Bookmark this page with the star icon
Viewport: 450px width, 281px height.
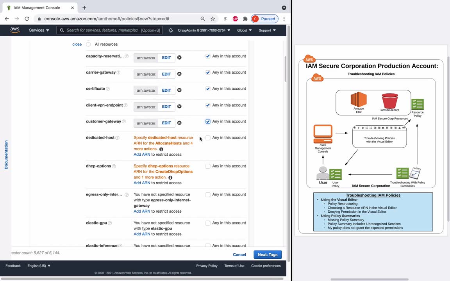[212, 19]
